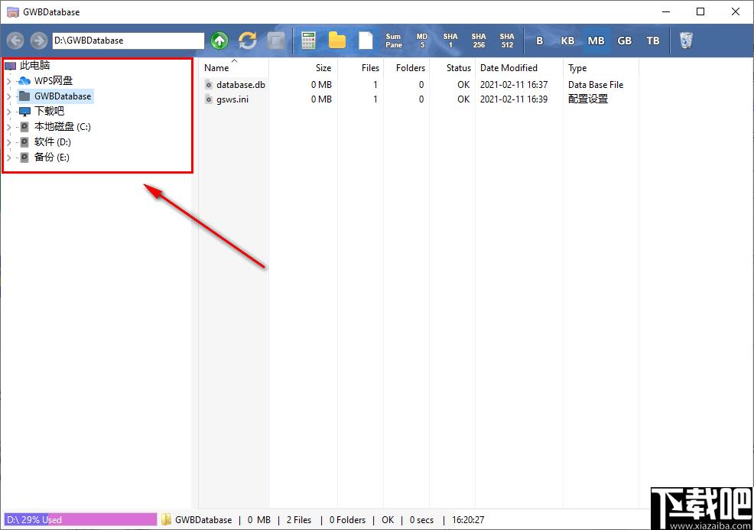This screenshot has height=530, width=754.
Task: Sort by Name column header
Action: [x=216, y=68]
